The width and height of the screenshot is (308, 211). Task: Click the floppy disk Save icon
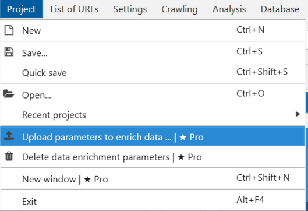(x=9, y=52)
